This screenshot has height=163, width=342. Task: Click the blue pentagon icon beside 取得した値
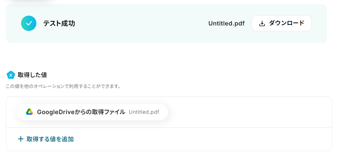tap(11, 75)
